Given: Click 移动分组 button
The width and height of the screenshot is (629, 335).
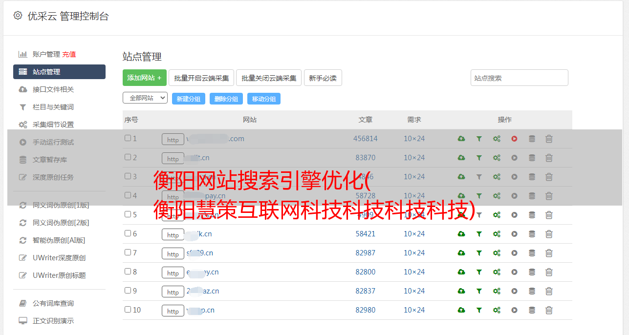Looking at the screenshot, I should 264,99.
